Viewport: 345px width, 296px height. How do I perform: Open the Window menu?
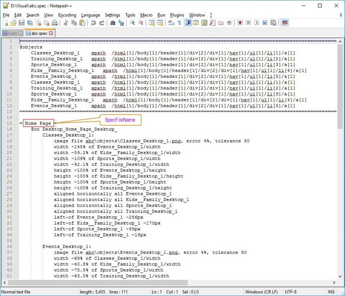(x=197, y=15)
